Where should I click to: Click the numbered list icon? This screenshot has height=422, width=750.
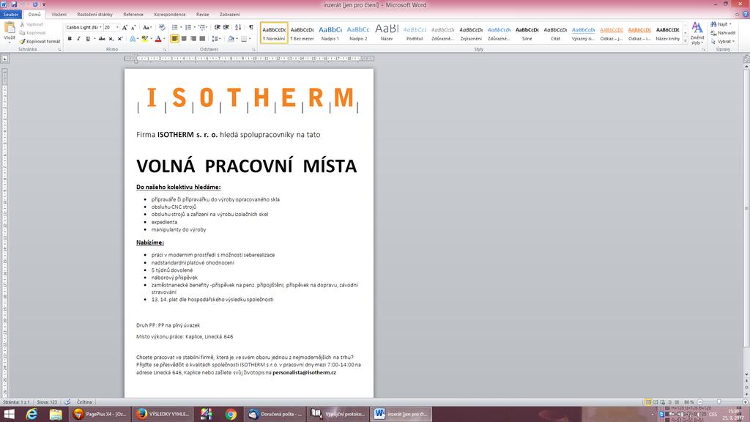click(188, 28)
